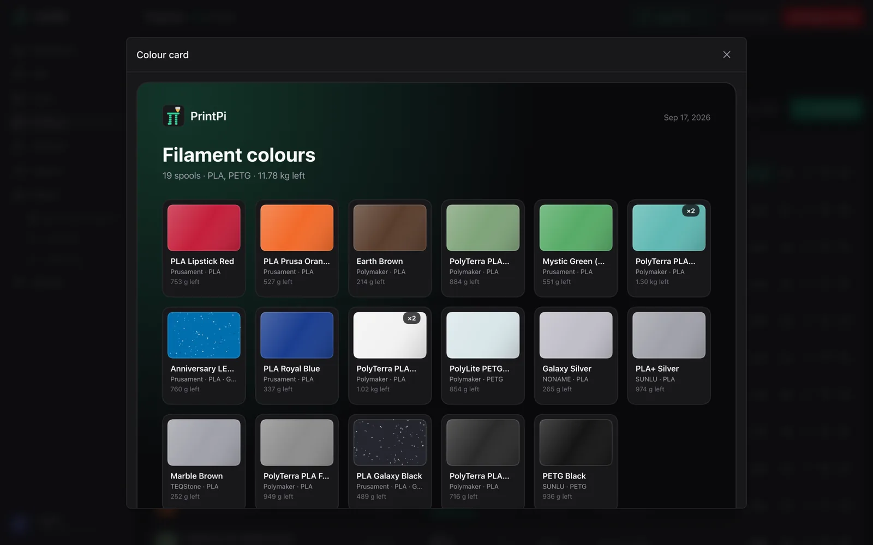Select the PLA Galaxy Black starry swatch
The height and width of the screenshot is (545, 873).
pyautogui.click(x=390, y=443)
